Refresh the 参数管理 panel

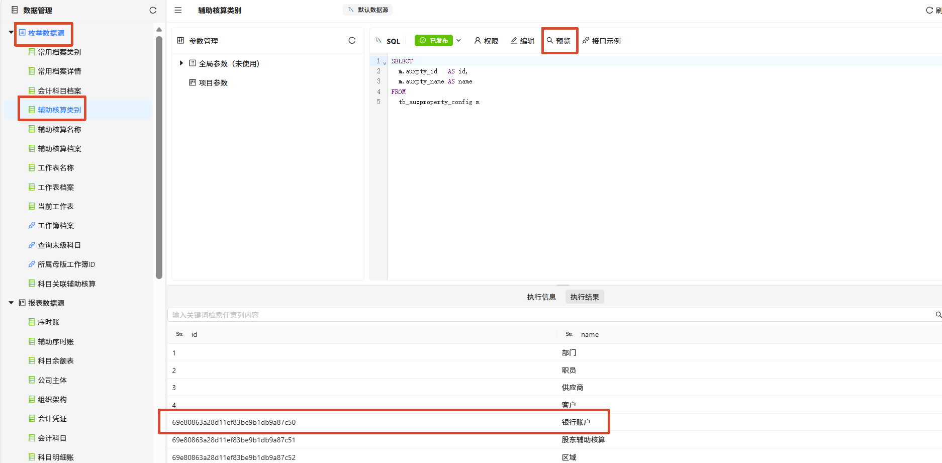[352, 40]
